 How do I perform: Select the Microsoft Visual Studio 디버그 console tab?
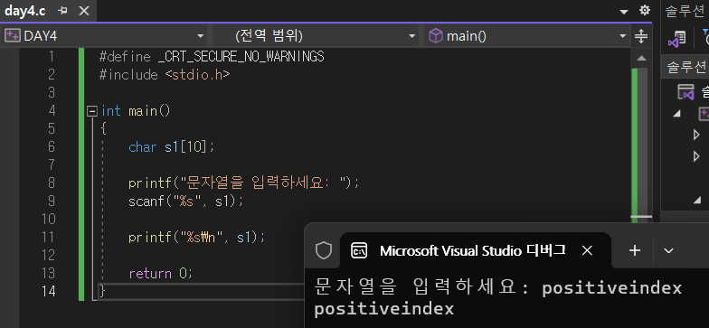476,250
